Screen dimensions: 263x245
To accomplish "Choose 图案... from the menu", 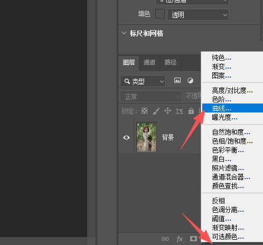I will [232, 76].
